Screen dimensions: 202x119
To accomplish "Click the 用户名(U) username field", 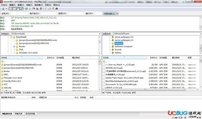I will pos(49,14).
